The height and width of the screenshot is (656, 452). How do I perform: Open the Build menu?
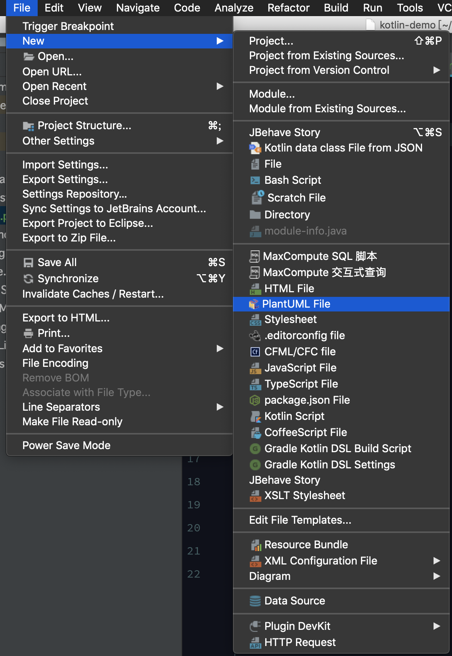coord(336,8)
